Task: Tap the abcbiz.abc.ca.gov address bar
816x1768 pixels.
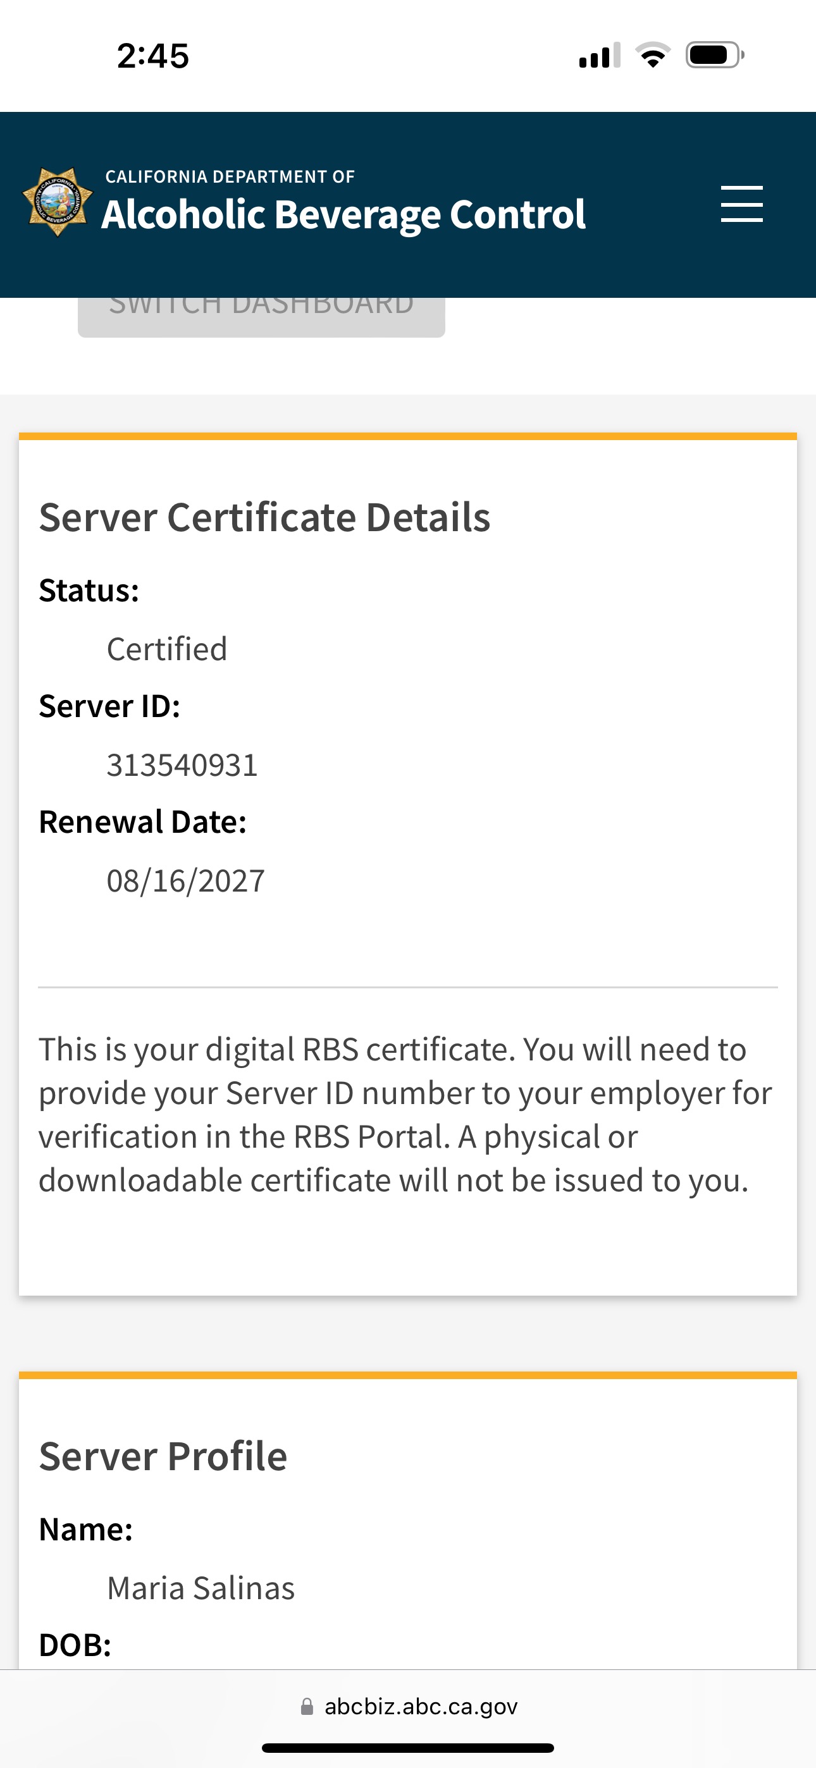Action: [419, 1706]
